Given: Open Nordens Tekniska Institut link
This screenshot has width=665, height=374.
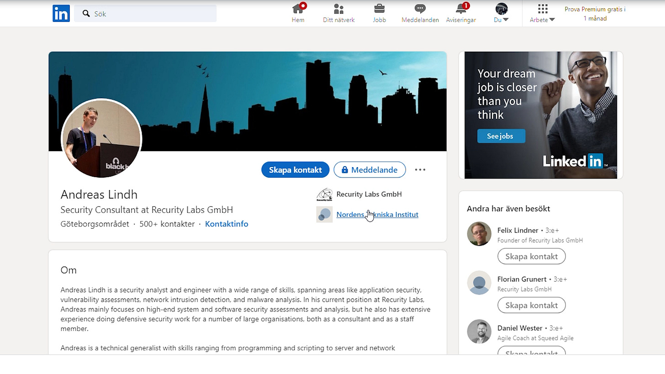Looking at the screenshot, I should (377, 215).
